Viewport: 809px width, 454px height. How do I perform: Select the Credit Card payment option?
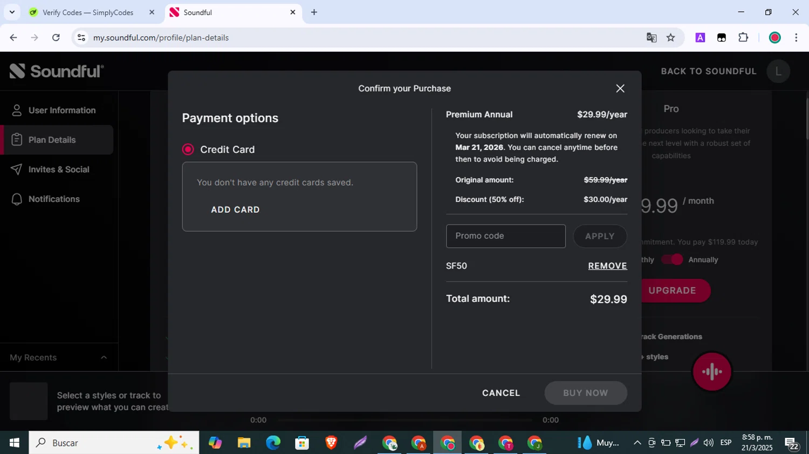(188, 150)
